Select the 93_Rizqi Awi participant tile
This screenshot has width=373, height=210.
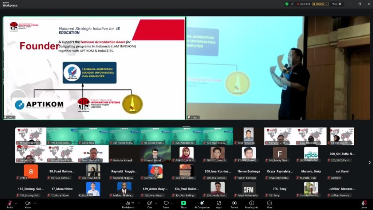93,189
